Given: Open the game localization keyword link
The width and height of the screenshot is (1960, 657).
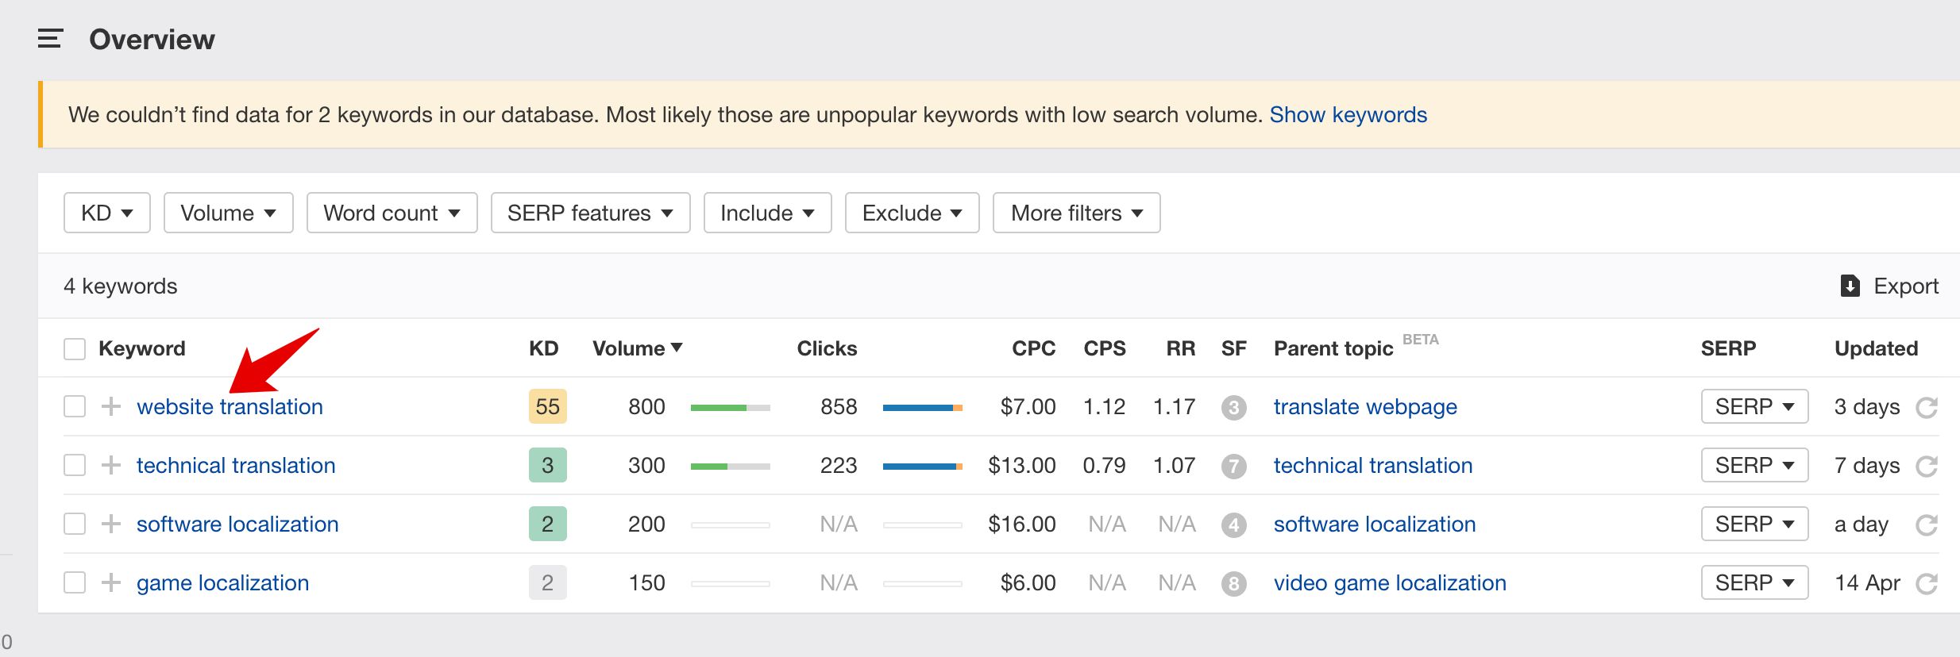Looking at the screenshot, I should pyautogui.click(x=222, y=582).
